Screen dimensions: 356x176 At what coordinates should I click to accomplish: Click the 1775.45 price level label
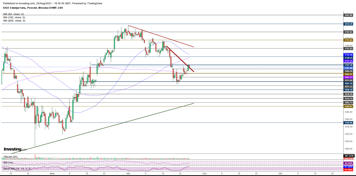point(348,40)
